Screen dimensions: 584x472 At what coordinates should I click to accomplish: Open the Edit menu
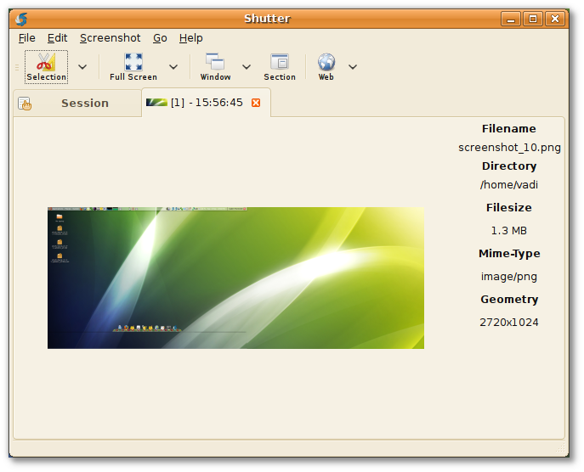(x=57, y=38)
